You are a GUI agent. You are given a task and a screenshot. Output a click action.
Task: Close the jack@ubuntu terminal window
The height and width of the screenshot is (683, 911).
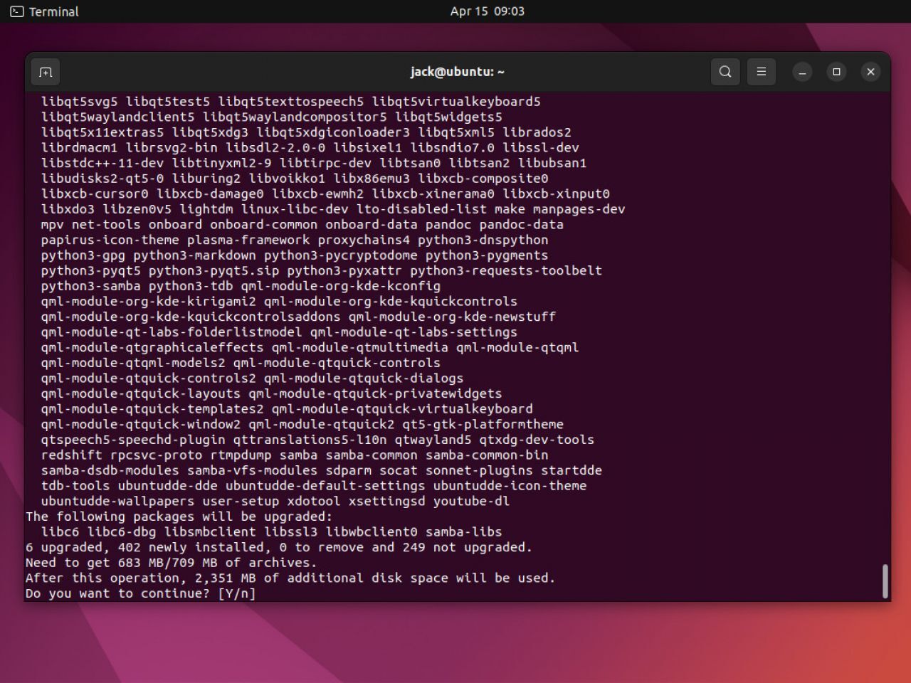[x=870, y=72]
